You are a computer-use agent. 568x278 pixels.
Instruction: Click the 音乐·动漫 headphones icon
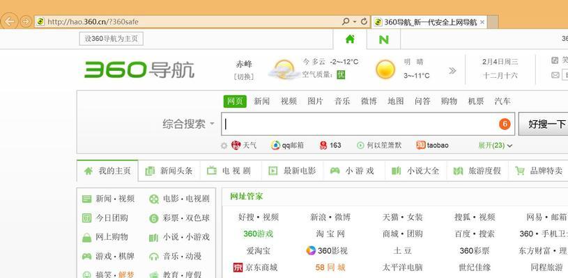click(x=154, y=256)
